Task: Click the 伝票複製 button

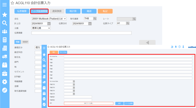Action: [x=22, y=11]
